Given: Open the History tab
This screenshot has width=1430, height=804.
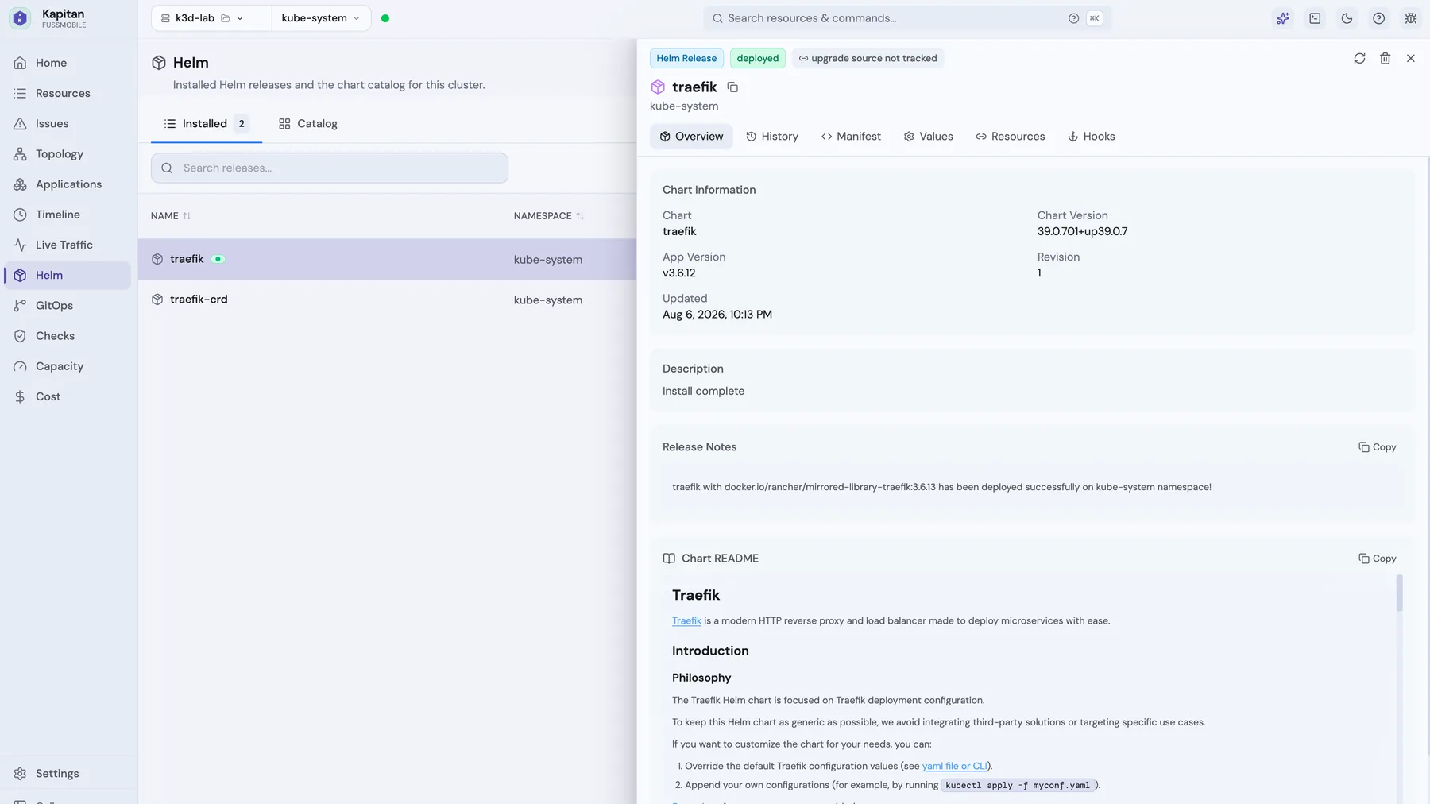Looking at the screenshot, I should coord(772,137).
